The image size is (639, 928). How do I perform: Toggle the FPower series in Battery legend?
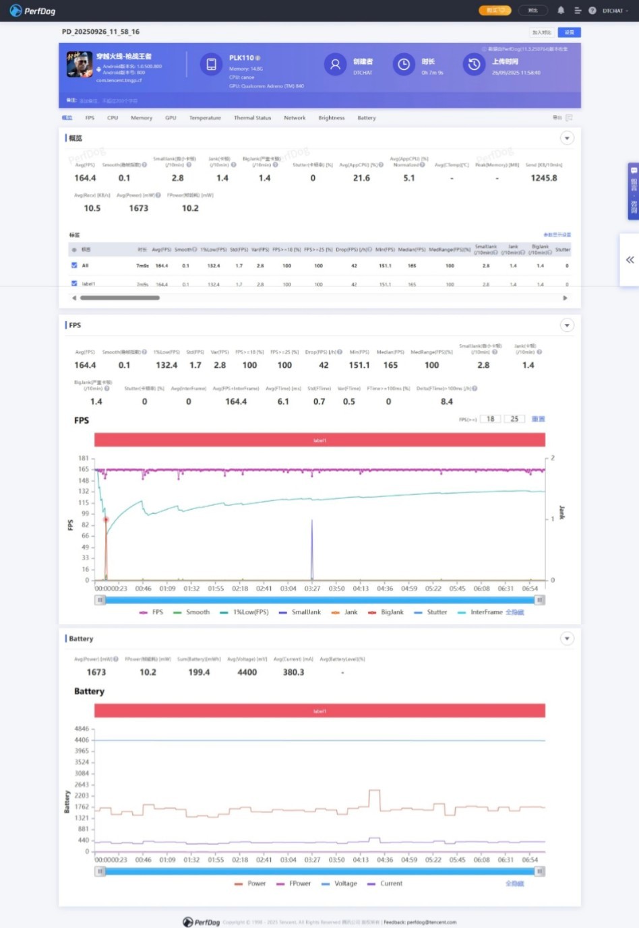point(294,884)
